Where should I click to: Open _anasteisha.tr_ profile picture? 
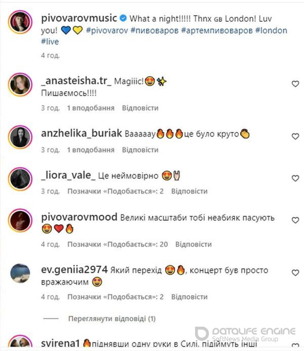point(20,85)
